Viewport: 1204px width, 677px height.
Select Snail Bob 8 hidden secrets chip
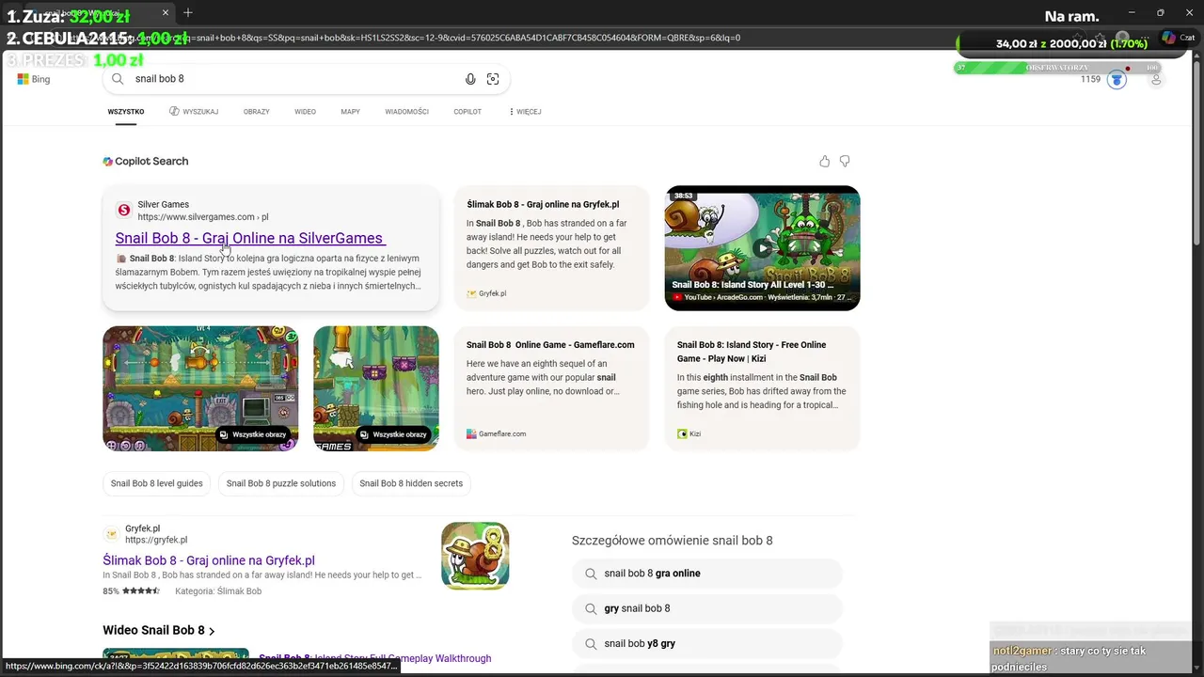coord(411,483)
